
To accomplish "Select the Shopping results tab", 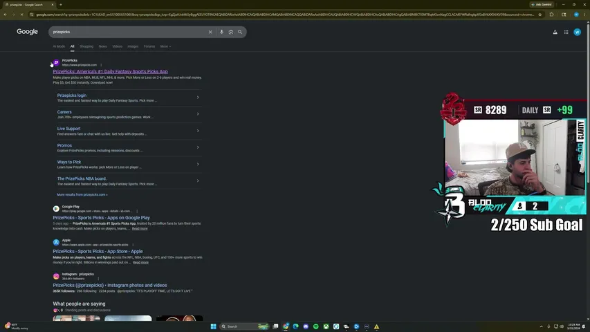I will click(86, 46).
